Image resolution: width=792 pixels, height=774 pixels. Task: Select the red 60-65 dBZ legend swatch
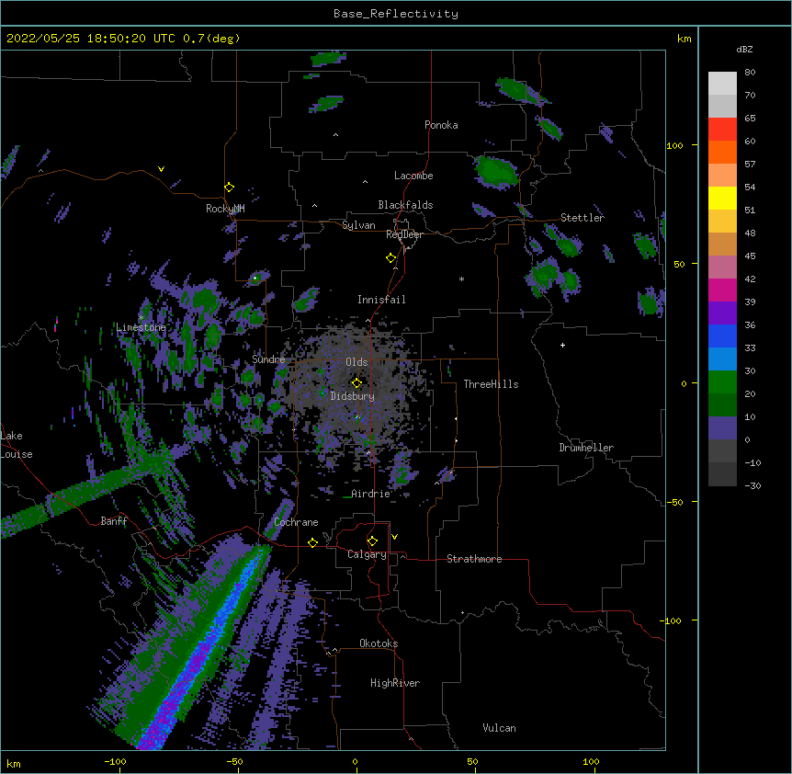click(x=722, y=130)
